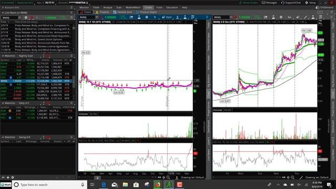Viewport: 336px width, 189px height.
Task: Collapse the Swing 4-8 watchlist section
Action: 3,137
